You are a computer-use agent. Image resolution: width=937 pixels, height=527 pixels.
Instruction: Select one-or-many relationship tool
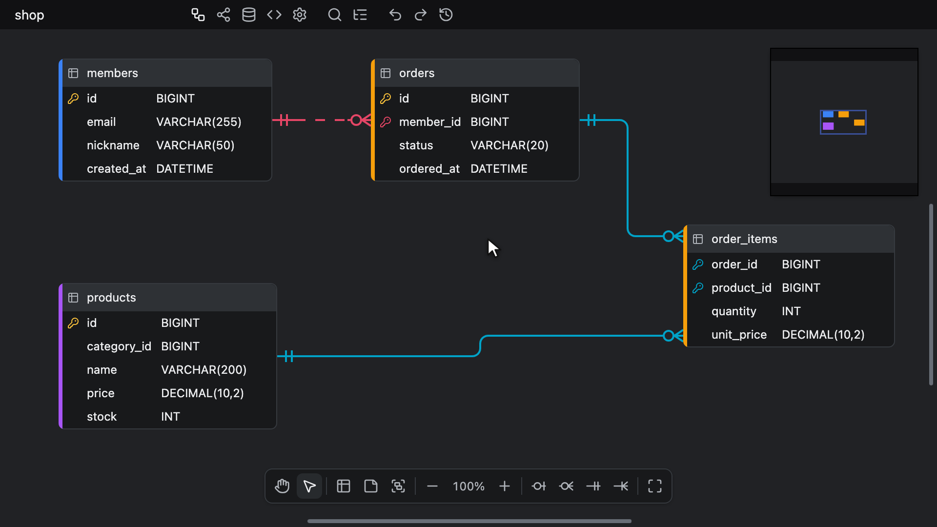(x=621, y=486)
